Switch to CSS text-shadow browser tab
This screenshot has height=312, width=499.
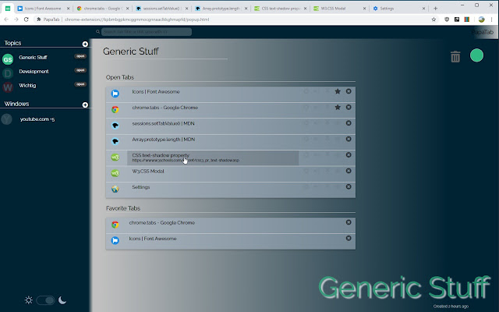pos(280,9)
